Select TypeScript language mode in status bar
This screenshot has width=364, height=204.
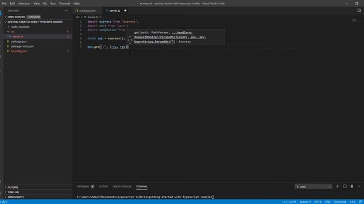(x=340, y=202)
